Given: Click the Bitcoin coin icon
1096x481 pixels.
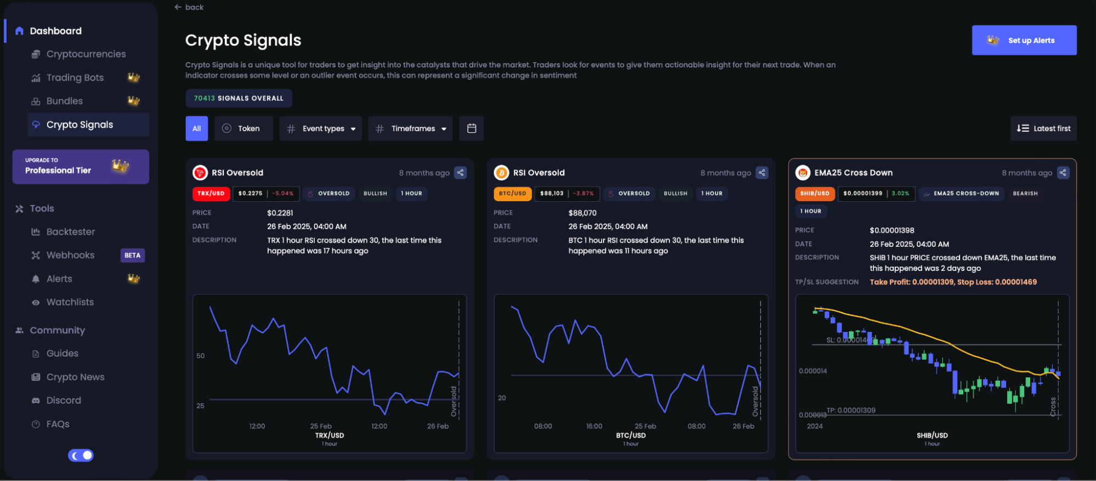Looking at the screenshot, I should (501, 173).
